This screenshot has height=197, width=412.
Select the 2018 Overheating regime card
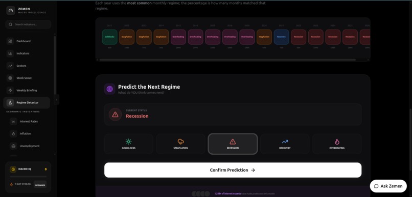[x=230, y=37]
